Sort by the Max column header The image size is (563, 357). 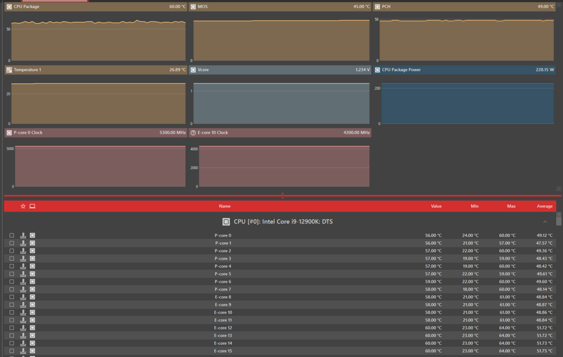pyautogui.click(x=511, y=206)
